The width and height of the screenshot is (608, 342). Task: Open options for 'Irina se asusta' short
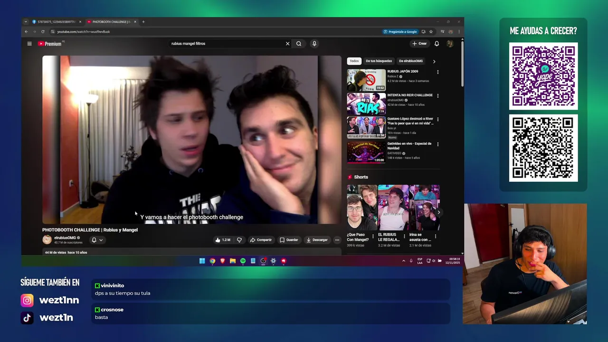coord(436,236)
